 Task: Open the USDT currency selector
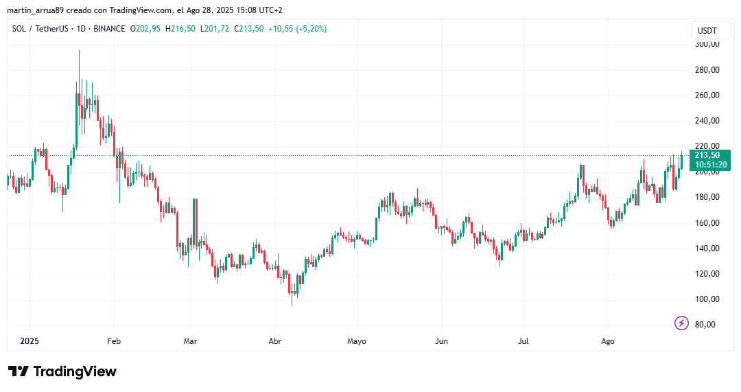(707, 31)
